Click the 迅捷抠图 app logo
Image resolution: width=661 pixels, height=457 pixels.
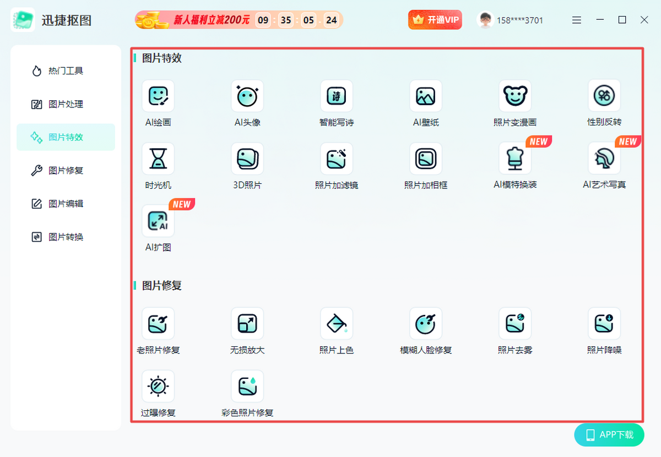point(23,20)
